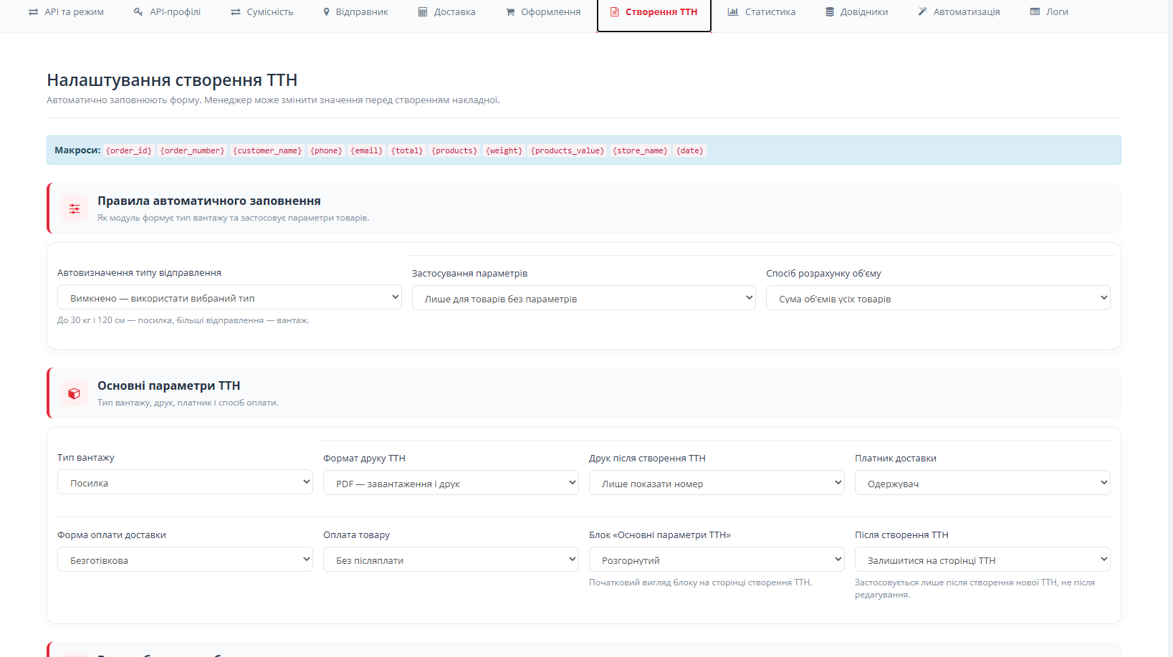Image resolution: width=1173 pixels, height=657 pixels.
Task: Open the Після створення ТТН dropdown
Action: click(982, 560)
